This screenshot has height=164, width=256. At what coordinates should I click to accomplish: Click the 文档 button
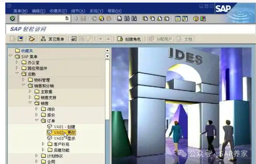pyautogui.click(x=185, y=39)
